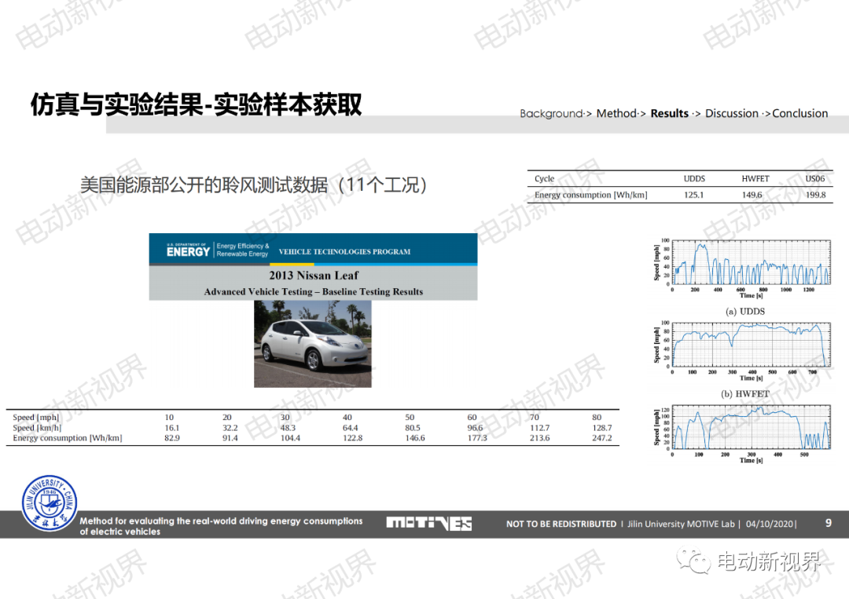Click the 32.2 km/h speed value
Image resolution: width=849 pixels, height=599 pixels.
(230, 428)
